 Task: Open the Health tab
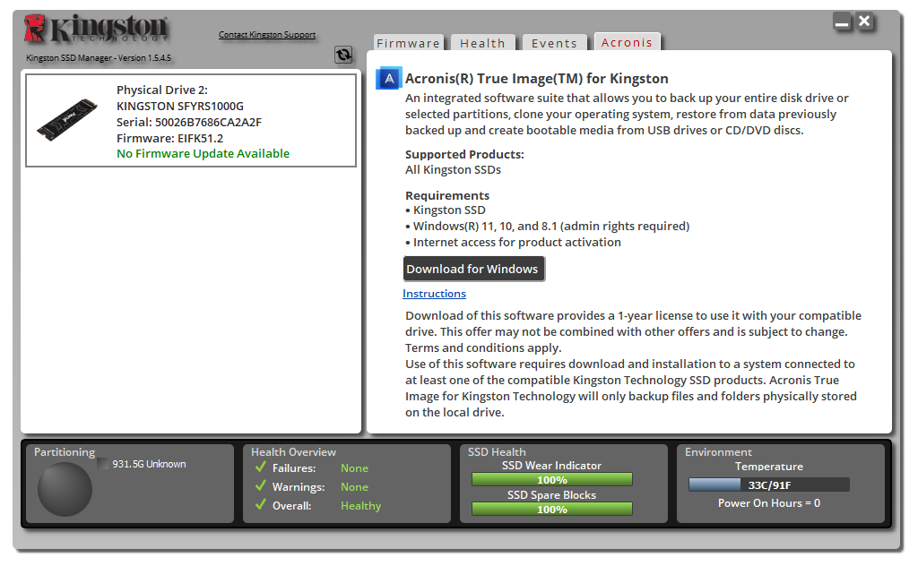(482, 43)
